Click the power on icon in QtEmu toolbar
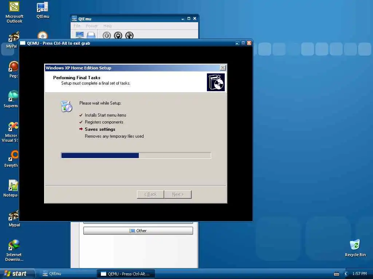 coord(107,35)
